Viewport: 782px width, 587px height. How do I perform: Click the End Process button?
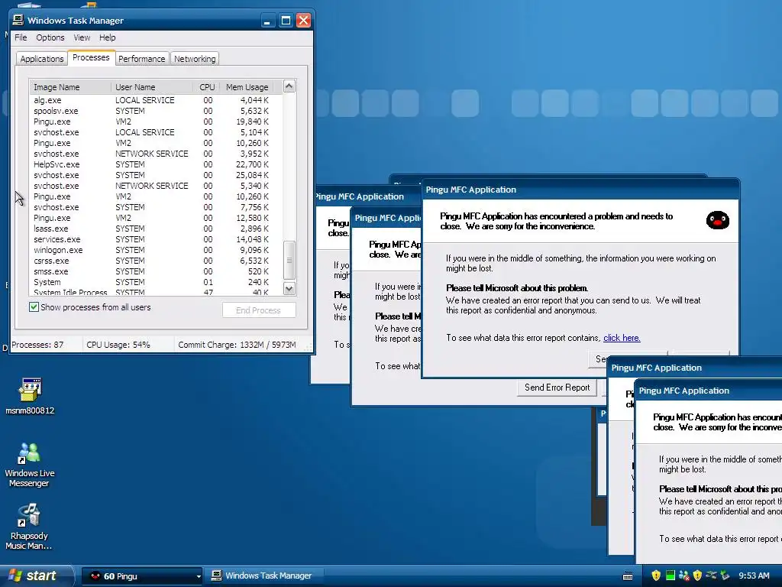coord(259,310)
